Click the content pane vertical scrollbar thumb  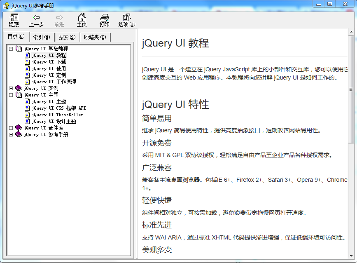point(351,89)
